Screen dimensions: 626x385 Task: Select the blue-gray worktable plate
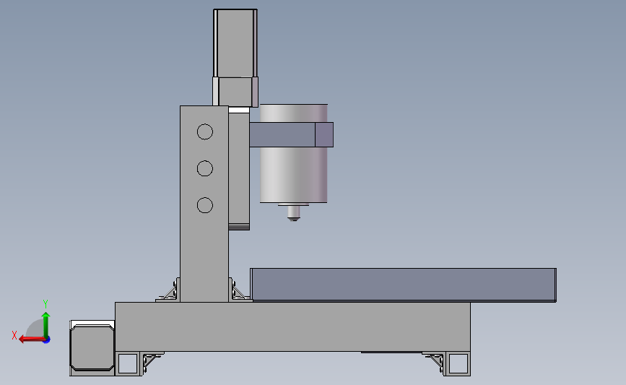click(x=403, y=285)
